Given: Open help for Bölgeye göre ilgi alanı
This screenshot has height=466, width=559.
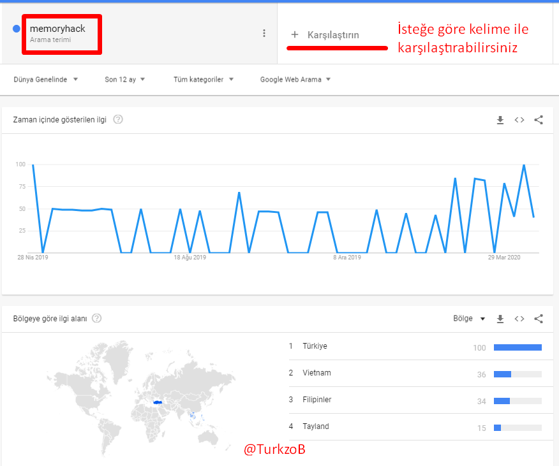Looking at the screenshot, I should 96,318.
